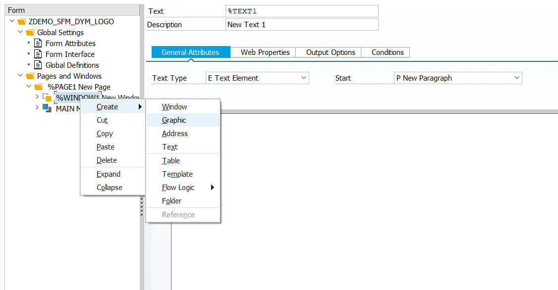Switch to the Output Options tab
The image size is (558, 290).
coord(331,52)
